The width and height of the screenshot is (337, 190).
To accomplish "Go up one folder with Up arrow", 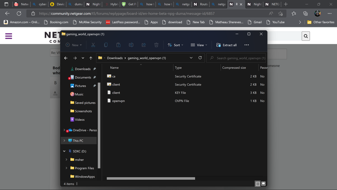I will (x=91, y=58).
